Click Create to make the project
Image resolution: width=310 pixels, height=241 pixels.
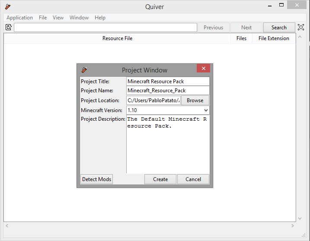pos(160,179)
